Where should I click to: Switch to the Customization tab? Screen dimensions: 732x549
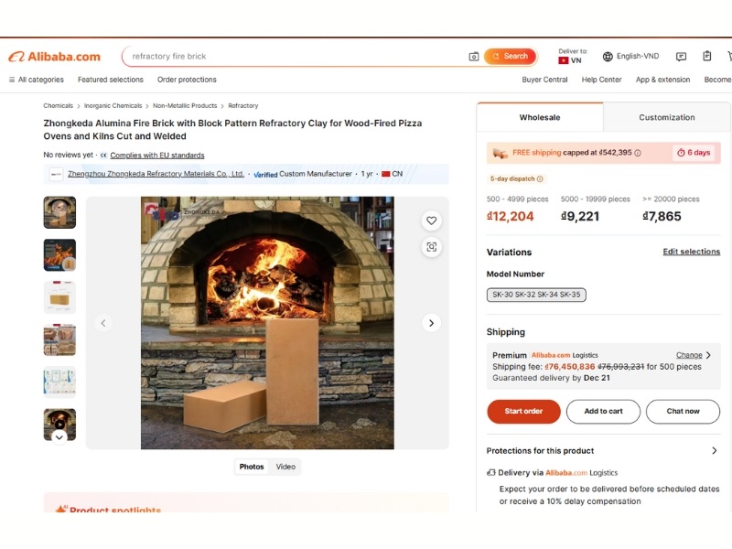click(667, 117)
